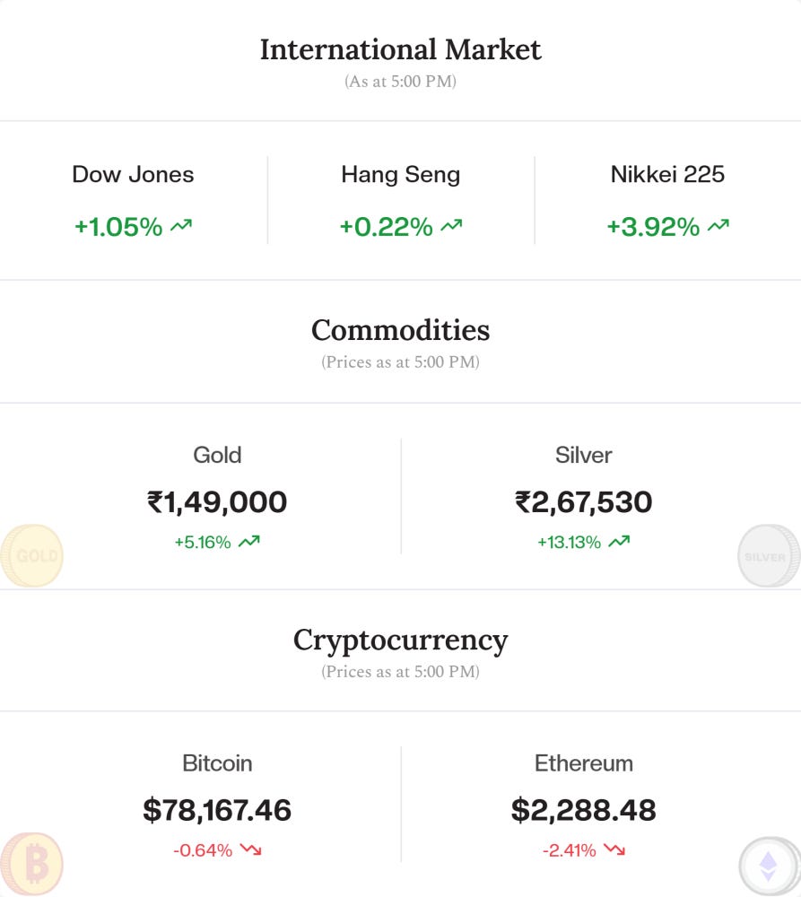Open the Hang Seng index label
The height and width of the screenshot is (897, 801).
400,174
